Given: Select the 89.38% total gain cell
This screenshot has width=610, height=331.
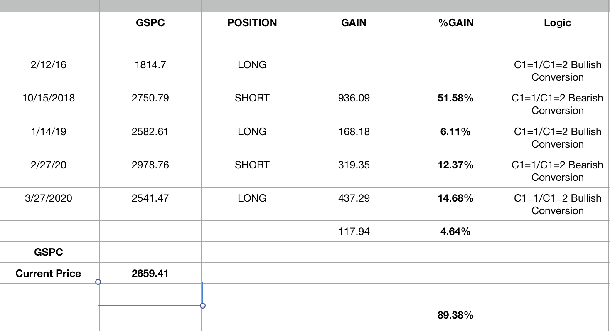Looking at the screenshot, I should pos(455,315).
